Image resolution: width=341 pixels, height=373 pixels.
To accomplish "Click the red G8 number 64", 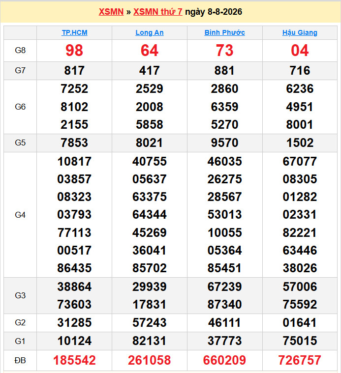I will pyautogui.click(x=150, y=51).
